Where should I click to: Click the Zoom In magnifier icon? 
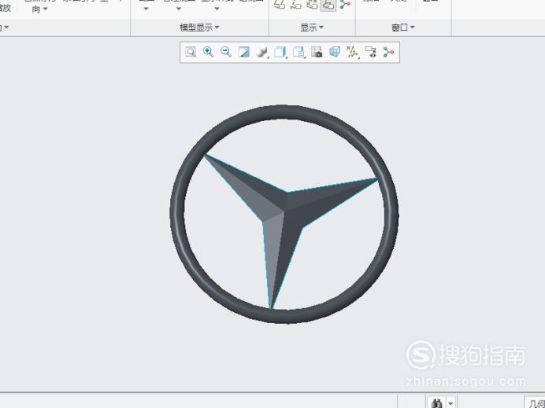coord(208,53)
